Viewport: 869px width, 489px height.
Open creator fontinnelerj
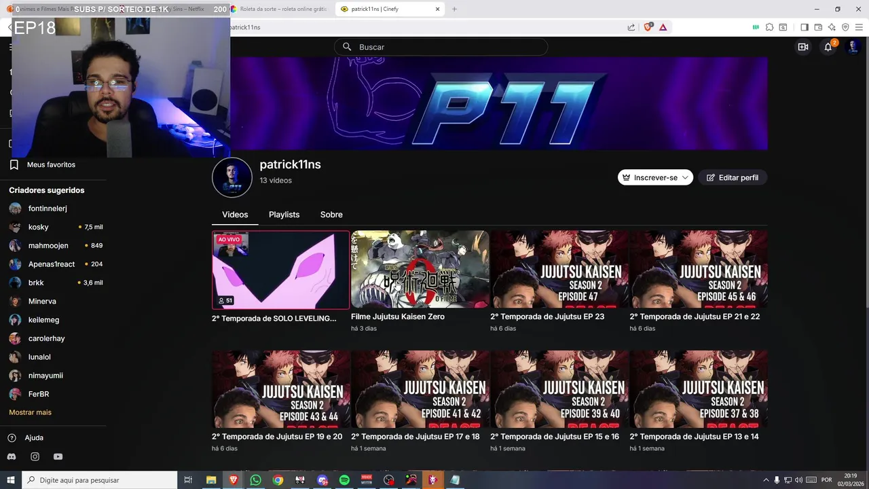coord(48,209)
